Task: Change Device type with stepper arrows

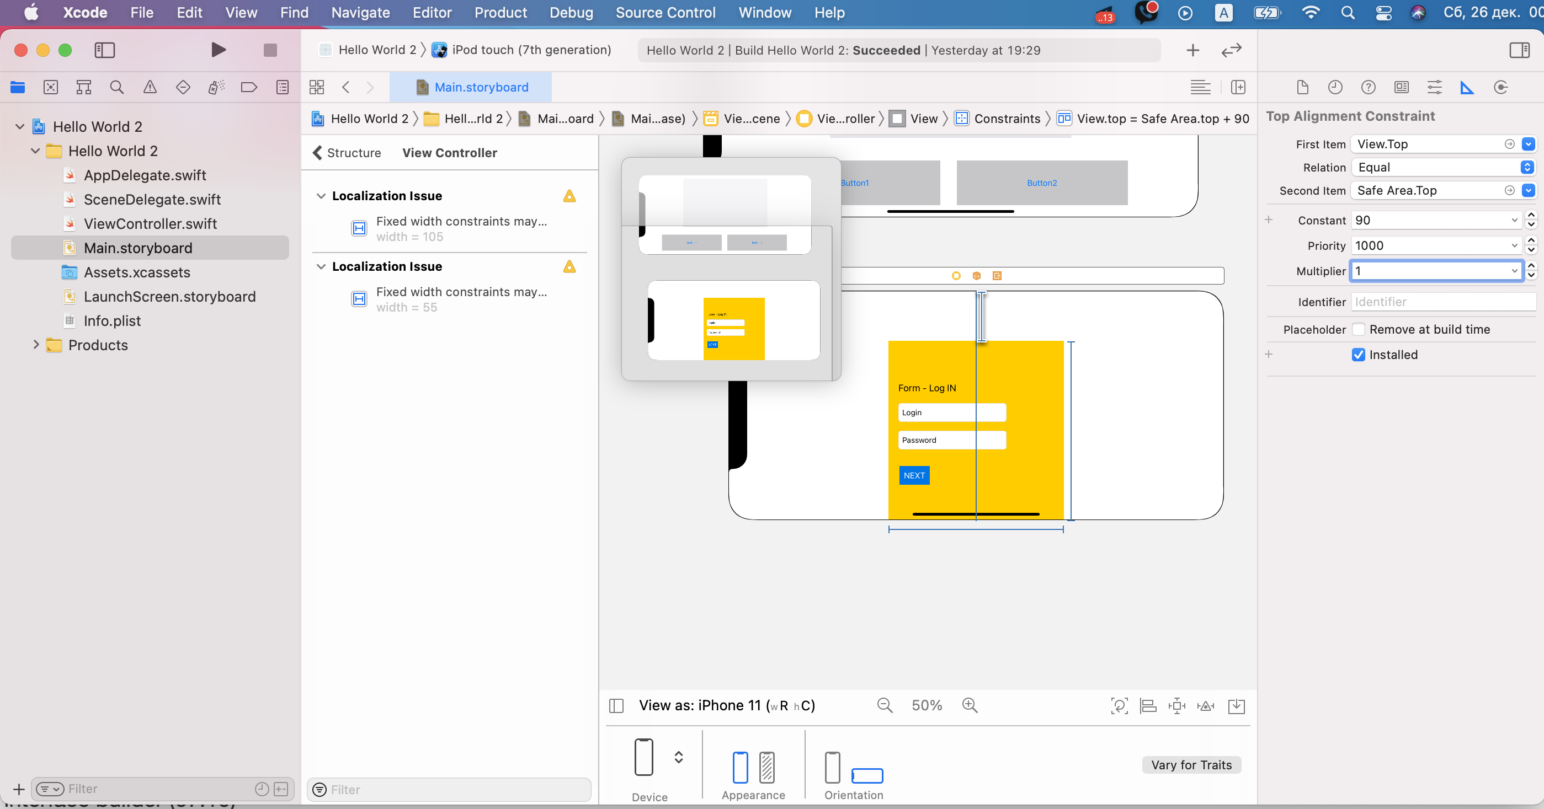Action: pos(679,757)
